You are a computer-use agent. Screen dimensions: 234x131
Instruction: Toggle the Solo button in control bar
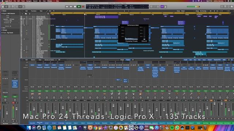[x=158, y=7]
